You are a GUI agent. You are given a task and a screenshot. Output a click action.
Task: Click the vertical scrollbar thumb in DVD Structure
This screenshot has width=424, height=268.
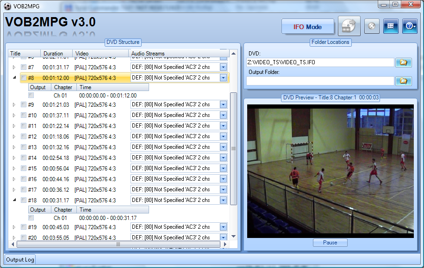(234, 148)
